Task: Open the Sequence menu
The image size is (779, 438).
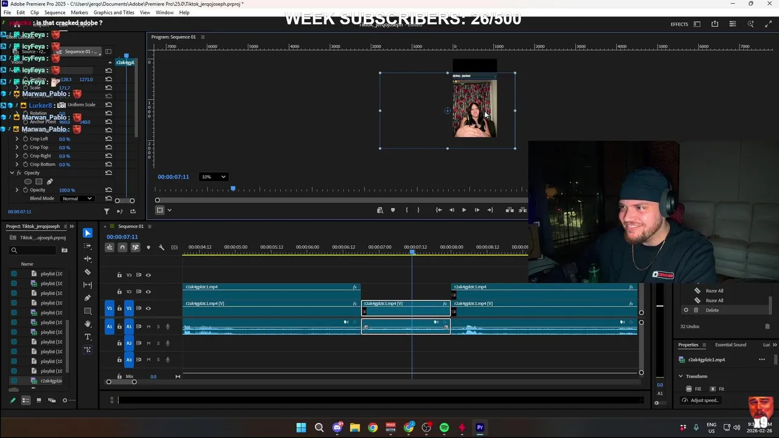Action: [55, 12]
